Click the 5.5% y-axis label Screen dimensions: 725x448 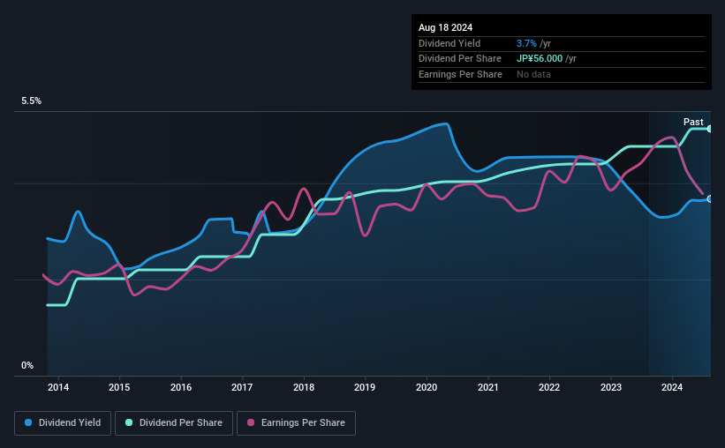(31, 101)
